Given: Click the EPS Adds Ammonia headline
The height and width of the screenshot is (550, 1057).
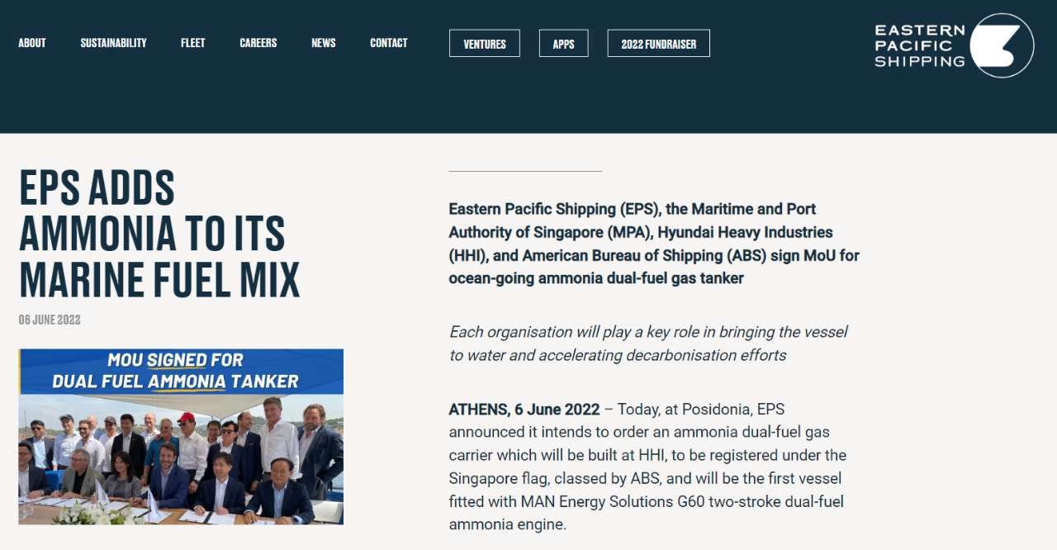Looking at the screenshot, I should (x=159, y=235).
